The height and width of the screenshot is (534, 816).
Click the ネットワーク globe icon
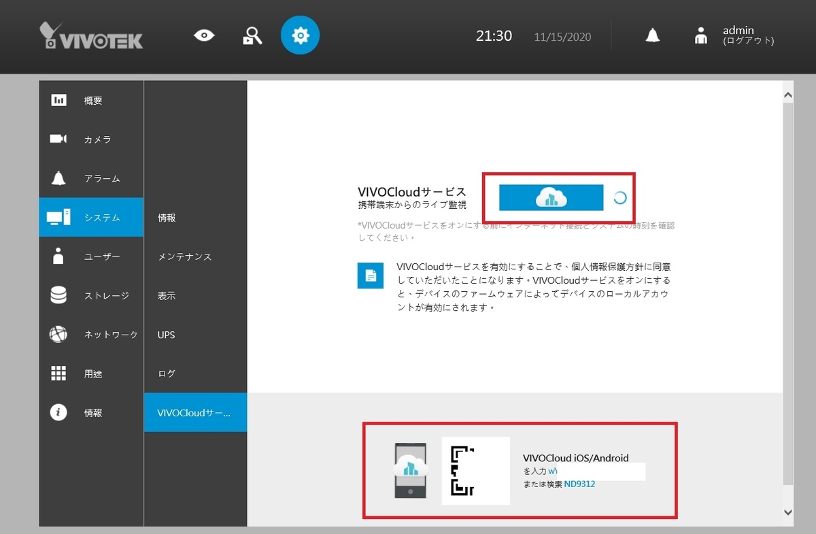(x=58, y=335)
